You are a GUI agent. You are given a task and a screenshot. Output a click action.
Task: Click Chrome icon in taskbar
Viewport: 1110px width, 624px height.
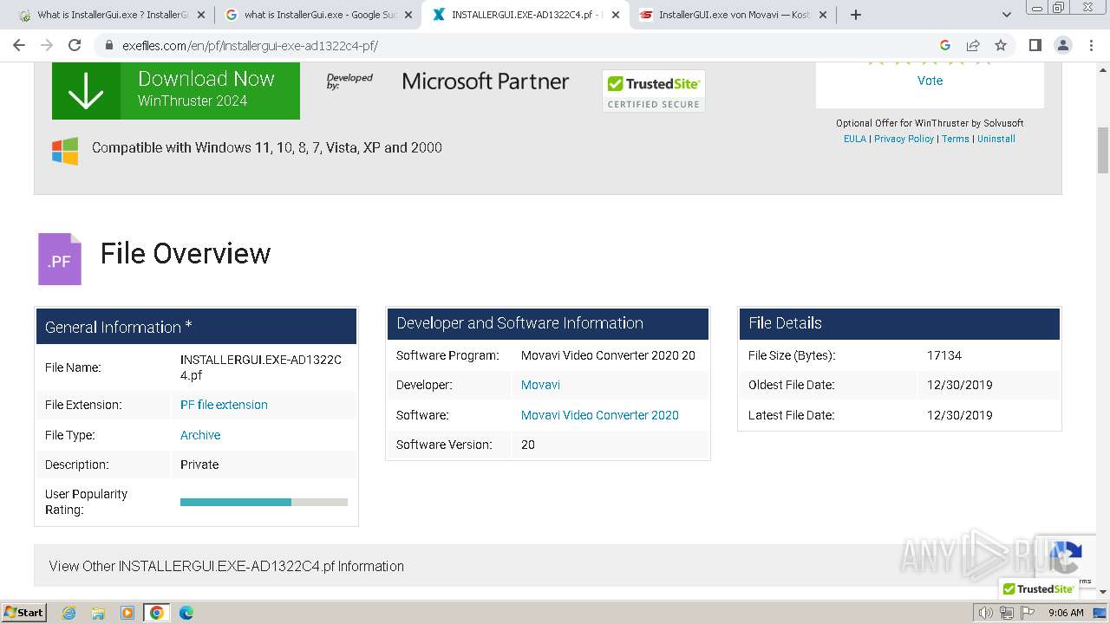(157, 613)
